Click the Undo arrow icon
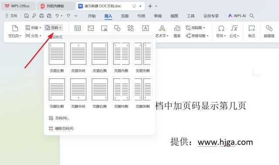Viewport: 279px width, 165px height. (x=57, y=16)
